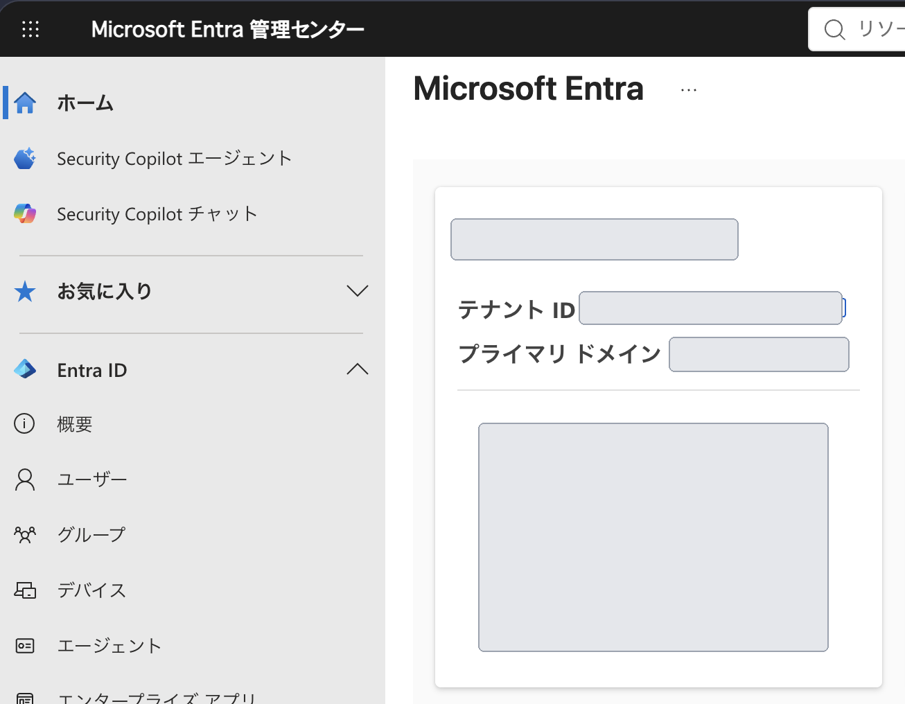Click the デバイス devices icon
Screen dimensions: 905x704
pyautogui.click(x=25, y=590)
